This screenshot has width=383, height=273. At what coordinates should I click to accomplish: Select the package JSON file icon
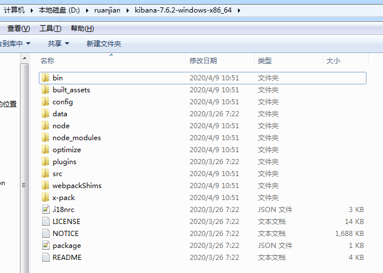point(46,245)
